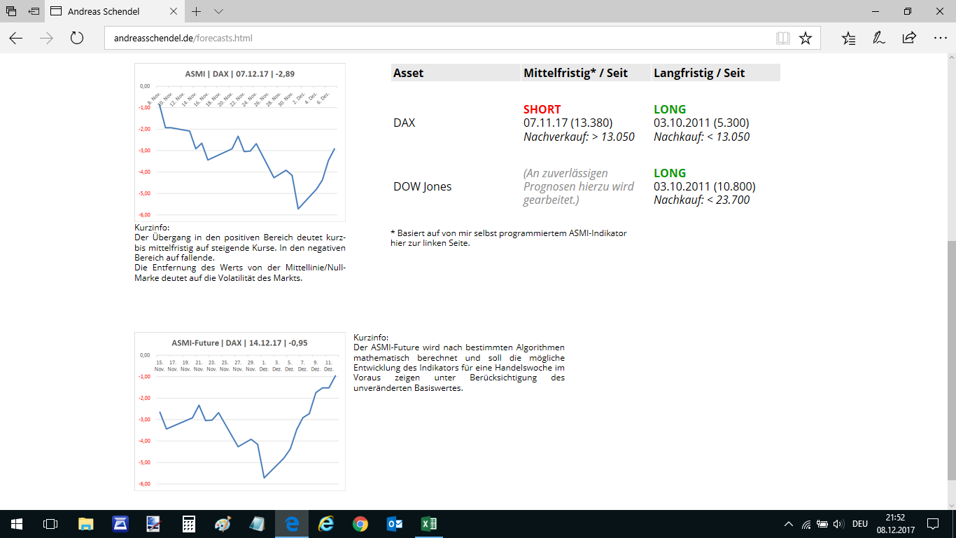Click the Add notes pen icon
This screenshot has height=538, width=956.
879,38
